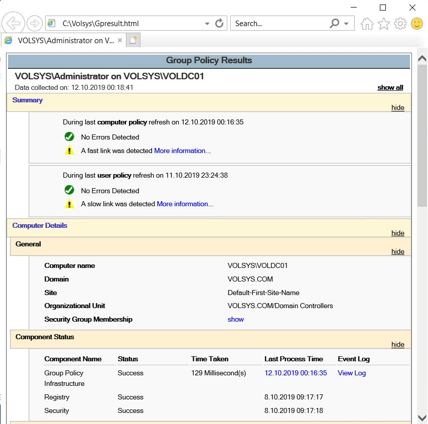The image size is (428, 424).
Task: Open the search provider dropdown arrow
Action: [347, 24]
